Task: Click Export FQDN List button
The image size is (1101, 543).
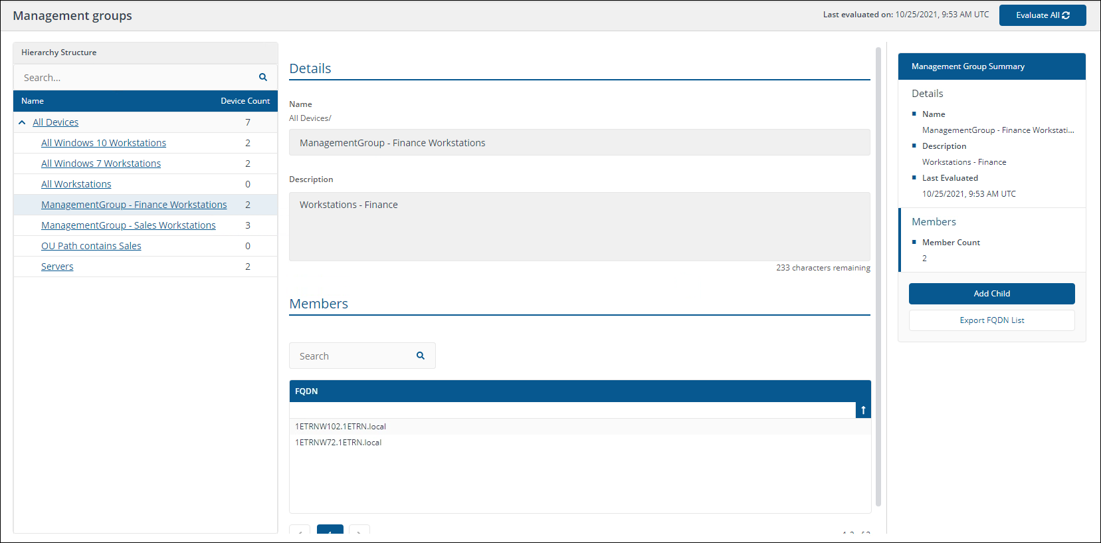Action: coord(991,320)
